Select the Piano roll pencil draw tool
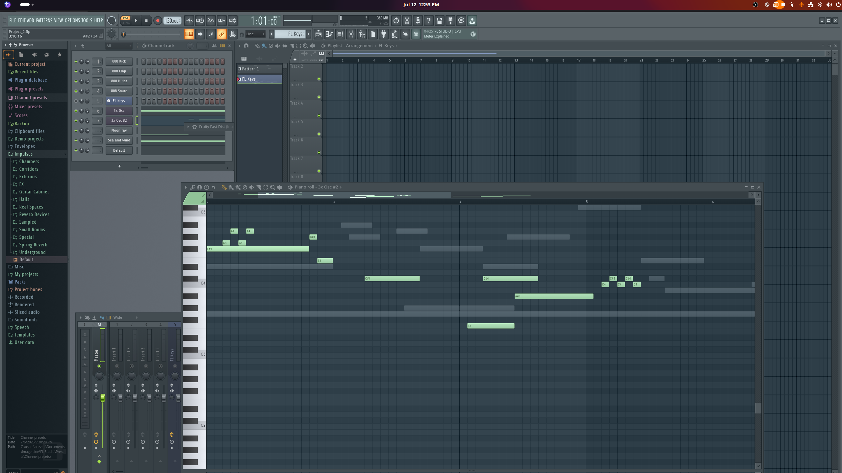842x473 pixels. tap(224, 187)
